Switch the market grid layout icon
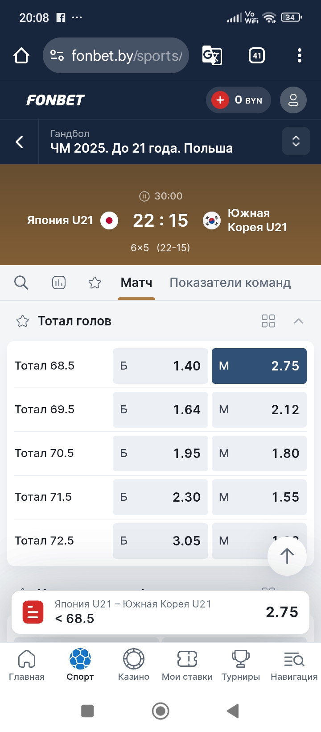Viewport: 321px width, 732px height. (x=268, y=321)
